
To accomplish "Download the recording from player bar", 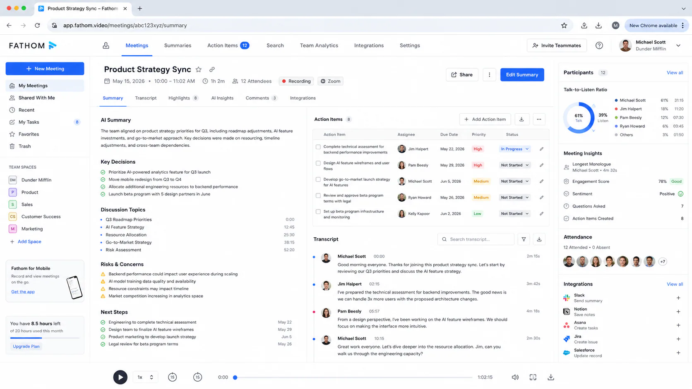I will tap(551, 377).
